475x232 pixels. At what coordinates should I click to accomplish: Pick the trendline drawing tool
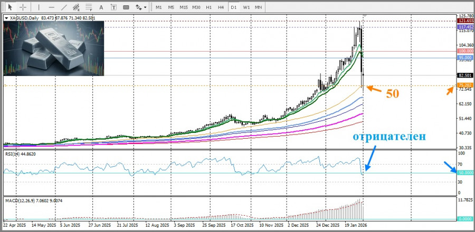click(x=64, y=7)
